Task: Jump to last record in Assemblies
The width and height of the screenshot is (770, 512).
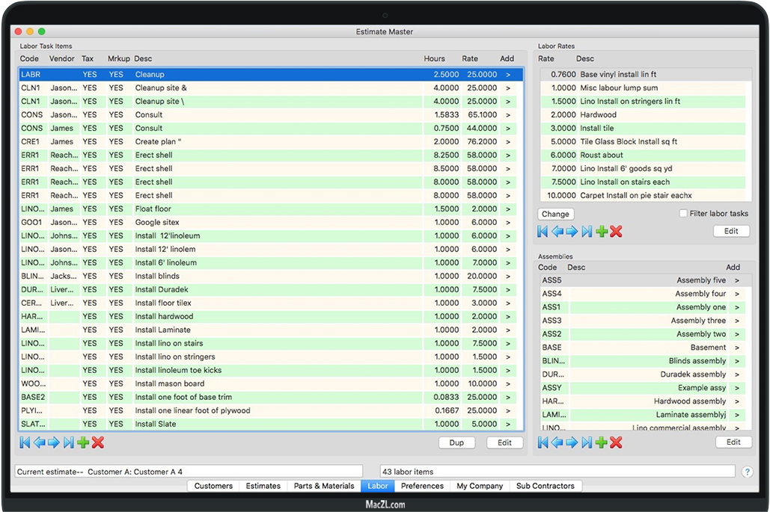Action: (587, 442)
